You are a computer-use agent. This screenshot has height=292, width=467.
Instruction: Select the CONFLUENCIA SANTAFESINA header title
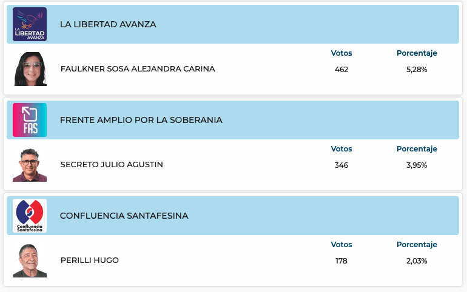(124, 216)
